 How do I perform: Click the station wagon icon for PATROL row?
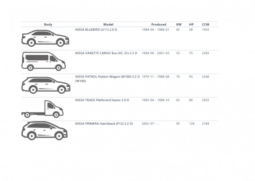pyautogui.click(x=46, y=85)
